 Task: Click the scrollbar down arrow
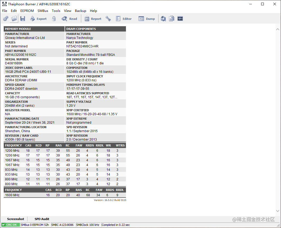click(278, 211)
